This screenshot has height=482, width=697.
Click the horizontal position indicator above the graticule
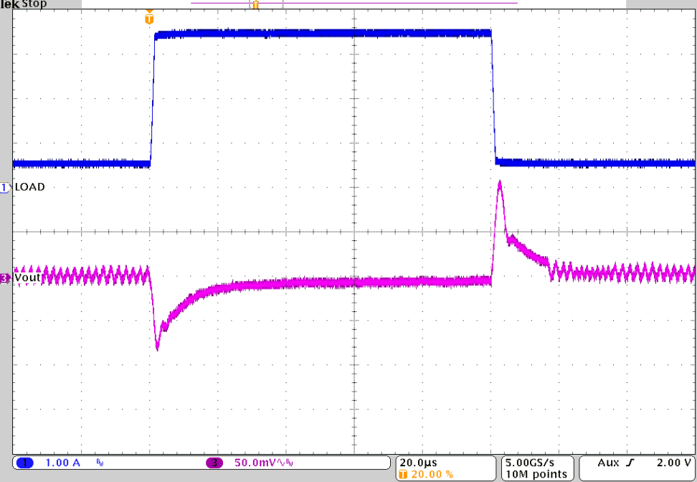255,5
